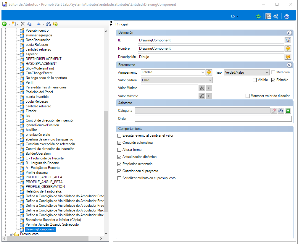Click the copy documents toolbar icon
The width and height of the screenshot is (298, 244).
tap(29, 24)
